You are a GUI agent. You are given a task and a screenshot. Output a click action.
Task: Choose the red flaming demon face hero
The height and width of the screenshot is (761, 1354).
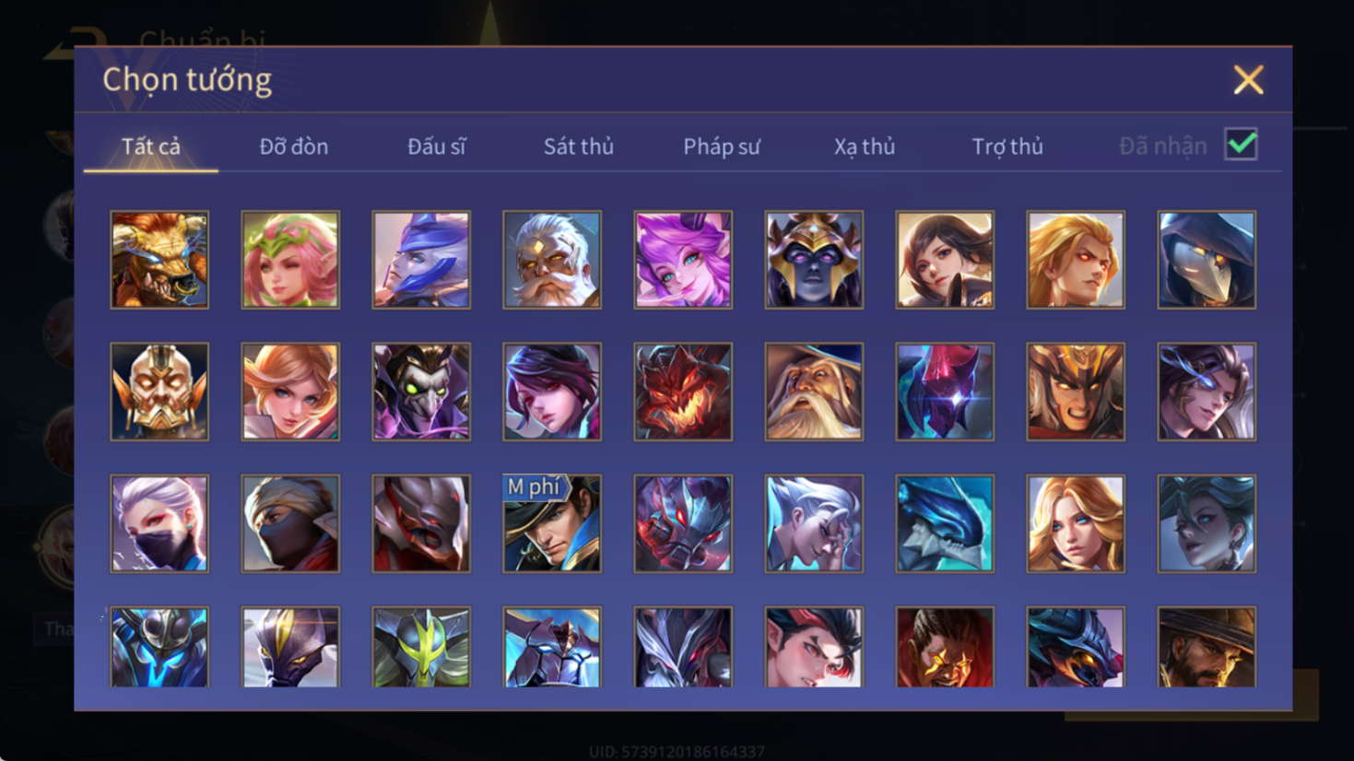tap(683, 392)
